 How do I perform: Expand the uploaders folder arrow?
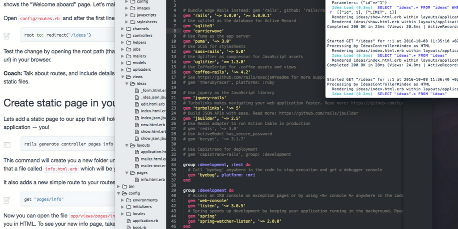(x=123, y=70)
